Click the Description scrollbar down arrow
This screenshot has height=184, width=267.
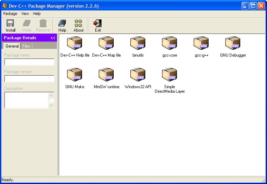coord(51,105)
